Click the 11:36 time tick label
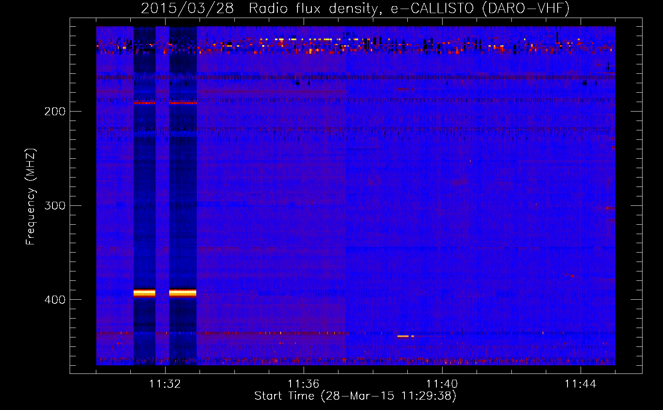This screenshot has width=663, height=410. coord(304,384)
